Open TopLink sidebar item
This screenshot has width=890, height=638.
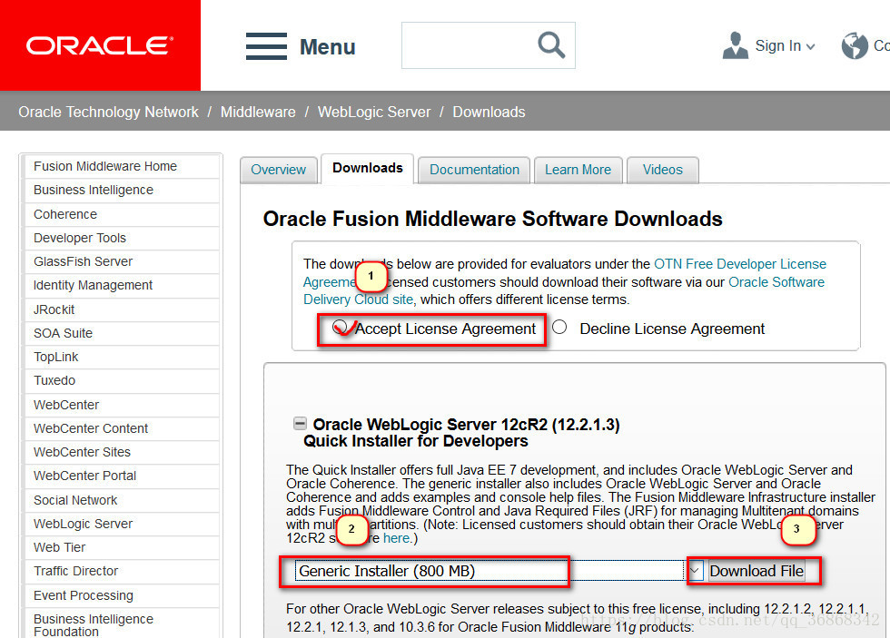[x=122, y=357]
